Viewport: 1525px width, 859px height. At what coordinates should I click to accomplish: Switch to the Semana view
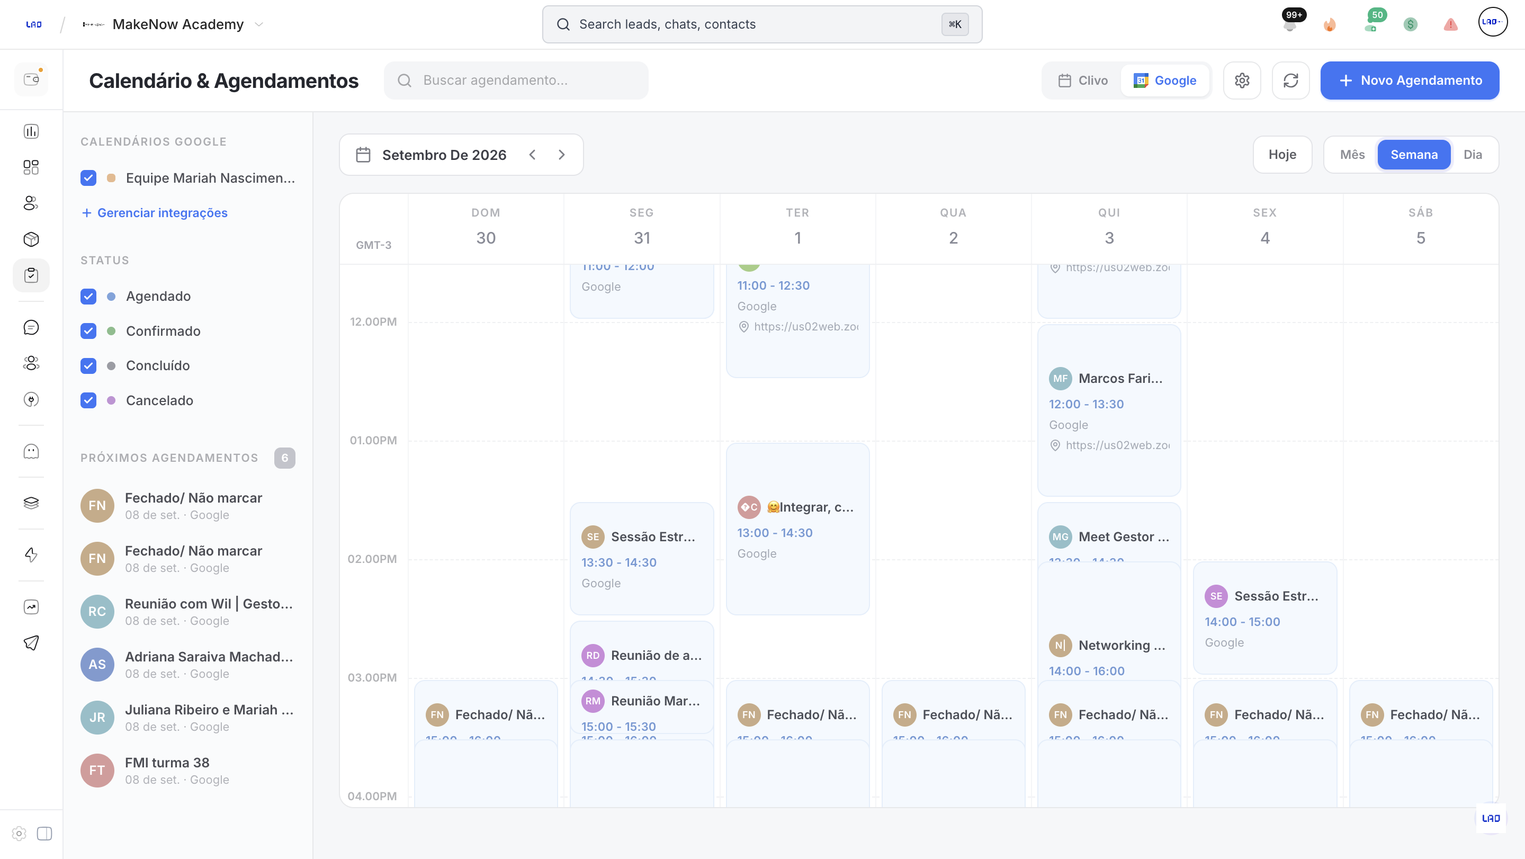click(1414, 155)
